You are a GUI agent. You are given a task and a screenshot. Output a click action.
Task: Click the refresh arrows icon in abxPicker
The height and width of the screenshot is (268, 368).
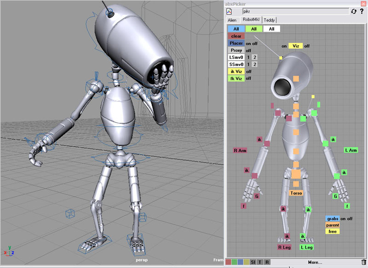point(353,11)
